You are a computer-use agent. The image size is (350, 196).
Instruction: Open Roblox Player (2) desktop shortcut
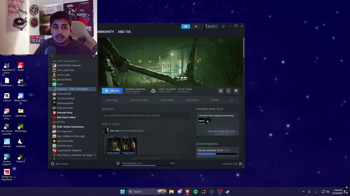click(x=21, y=99)
